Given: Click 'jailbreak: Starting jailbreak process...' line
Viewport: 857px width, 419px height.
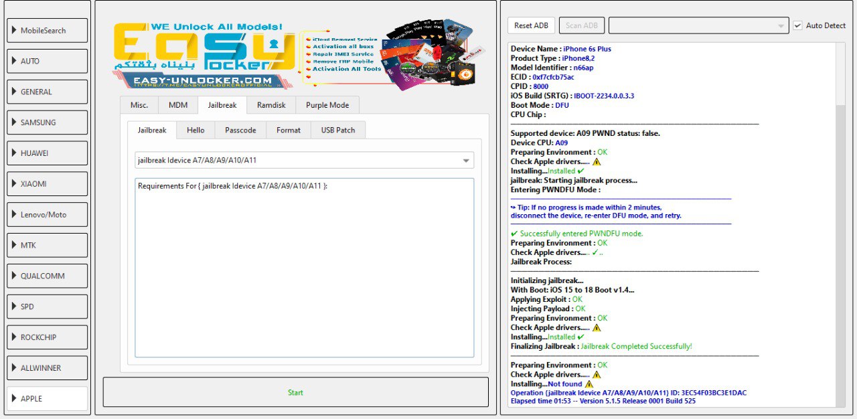Looking at the screenshot, I should (x=574, y=180).
